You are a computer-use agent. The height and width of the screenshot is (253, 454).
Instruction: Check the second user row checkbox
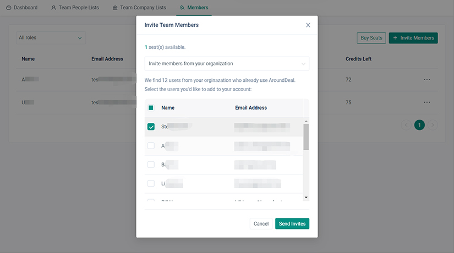pyautogui.click(x=151, y=146)
